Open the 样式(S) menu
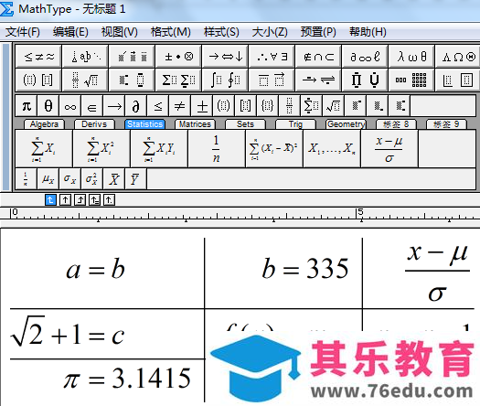The image size is (480, 406). click(221, 31)
